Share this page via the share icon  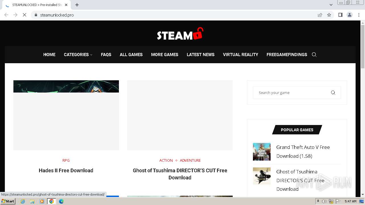pos(320,15)
